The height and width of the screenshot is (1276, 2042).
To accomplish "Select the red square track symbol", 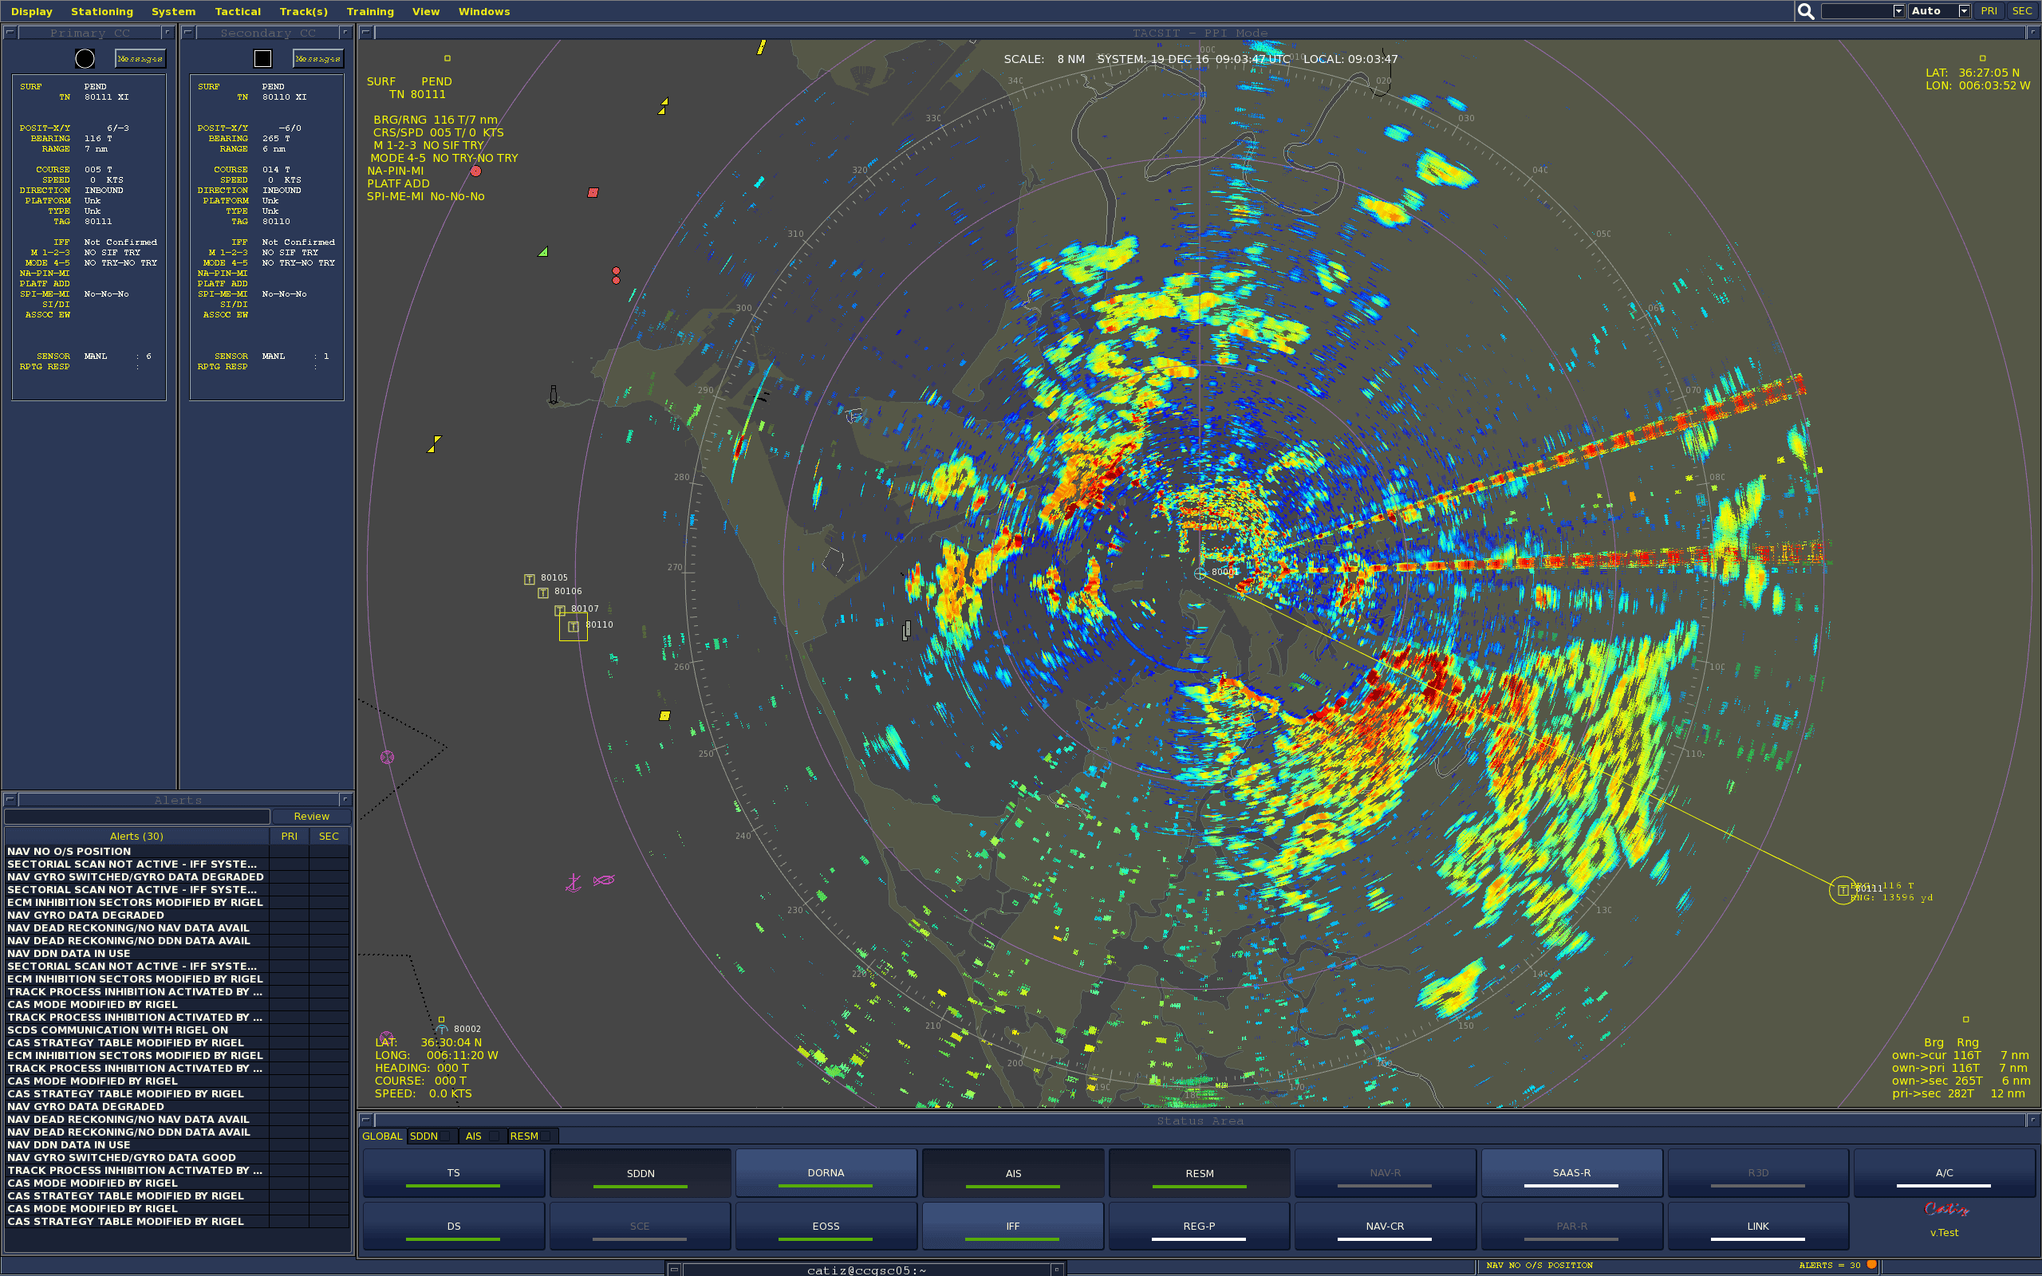I will [593, 192].
